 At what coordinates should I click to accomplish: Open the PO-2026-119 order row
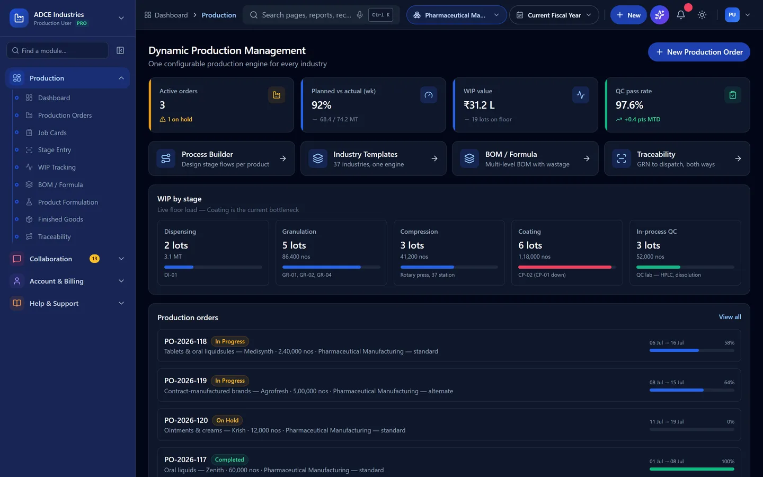(x=449, y=385)
